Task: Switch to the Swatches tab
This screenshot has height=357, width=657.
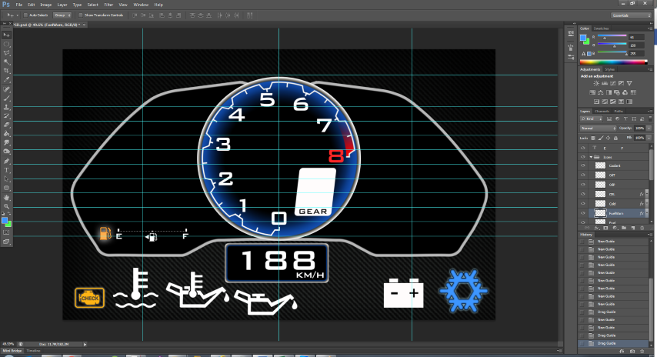Action: [601, 28]
